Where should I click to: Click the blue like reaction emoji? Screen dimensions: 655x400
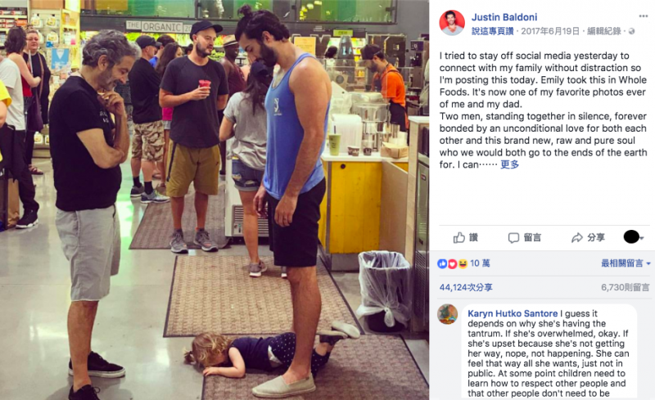pos(442,263)
